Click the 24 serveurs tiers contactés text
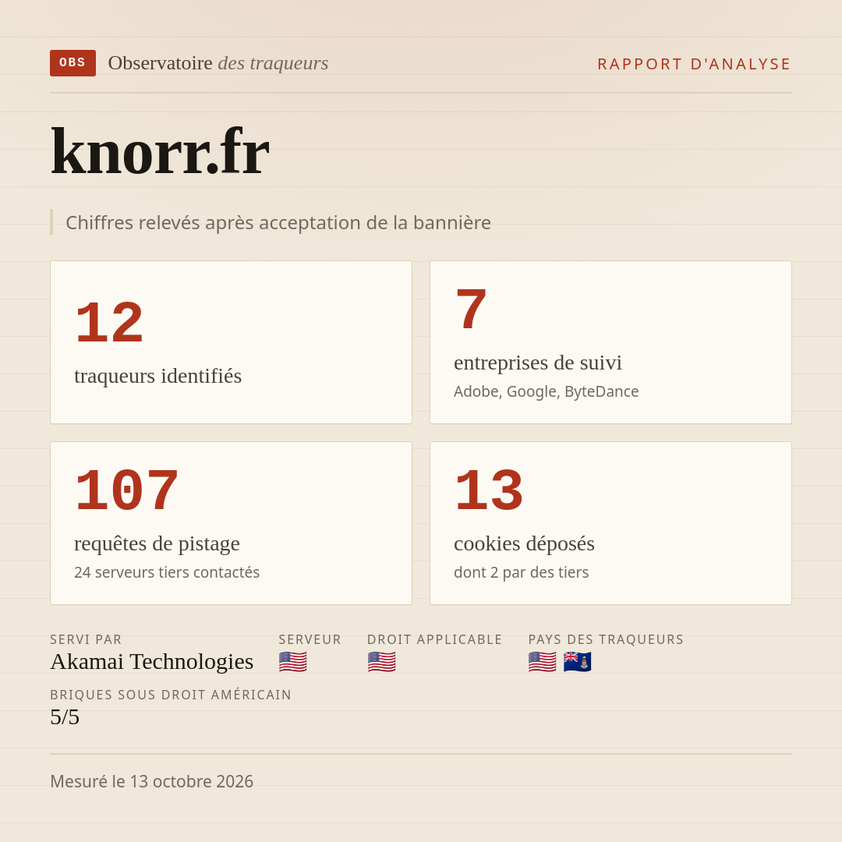 (x=167, y=572)
